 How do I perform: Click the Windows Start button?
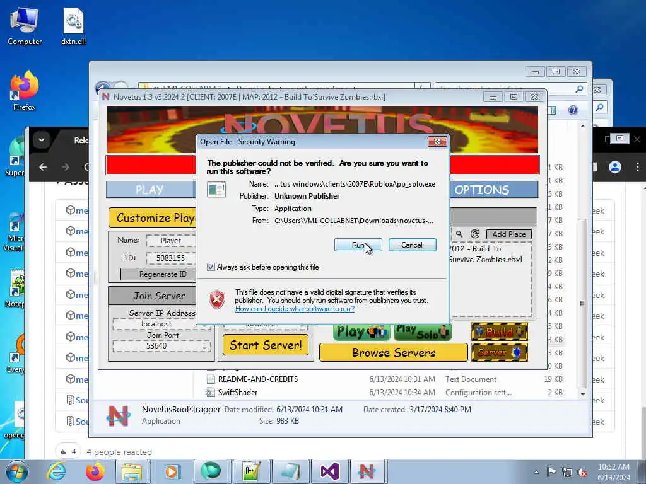click(16, 471)
